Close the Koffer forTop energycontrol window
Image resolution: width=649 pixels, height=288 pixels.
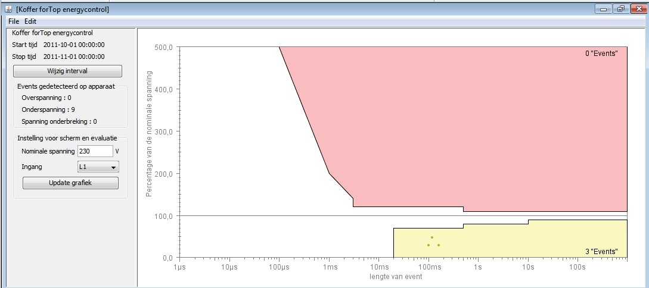click(637, 9)
